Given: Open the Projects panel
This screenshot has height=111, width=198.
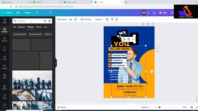Looking at the screenshot, I should click(5, 67).
